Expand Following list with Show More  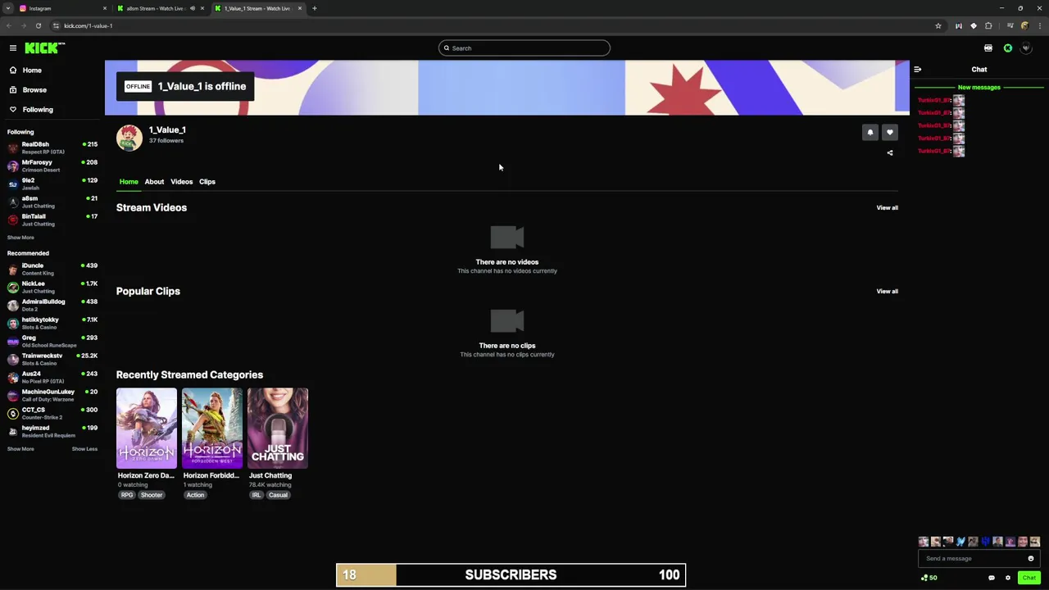tap(20, 238)
